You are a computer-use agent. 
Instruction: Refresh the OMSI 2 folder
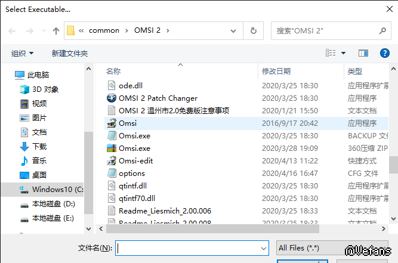click(253, 30)
